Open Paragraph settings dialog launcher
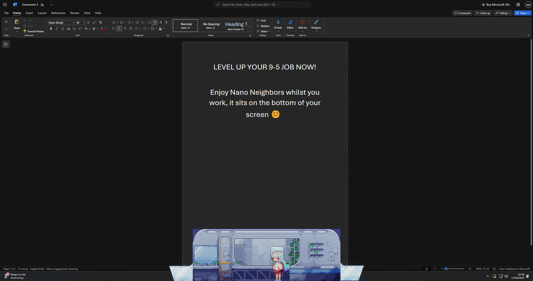Viewport: 533px width, 281px height. (x=168, y=36)
